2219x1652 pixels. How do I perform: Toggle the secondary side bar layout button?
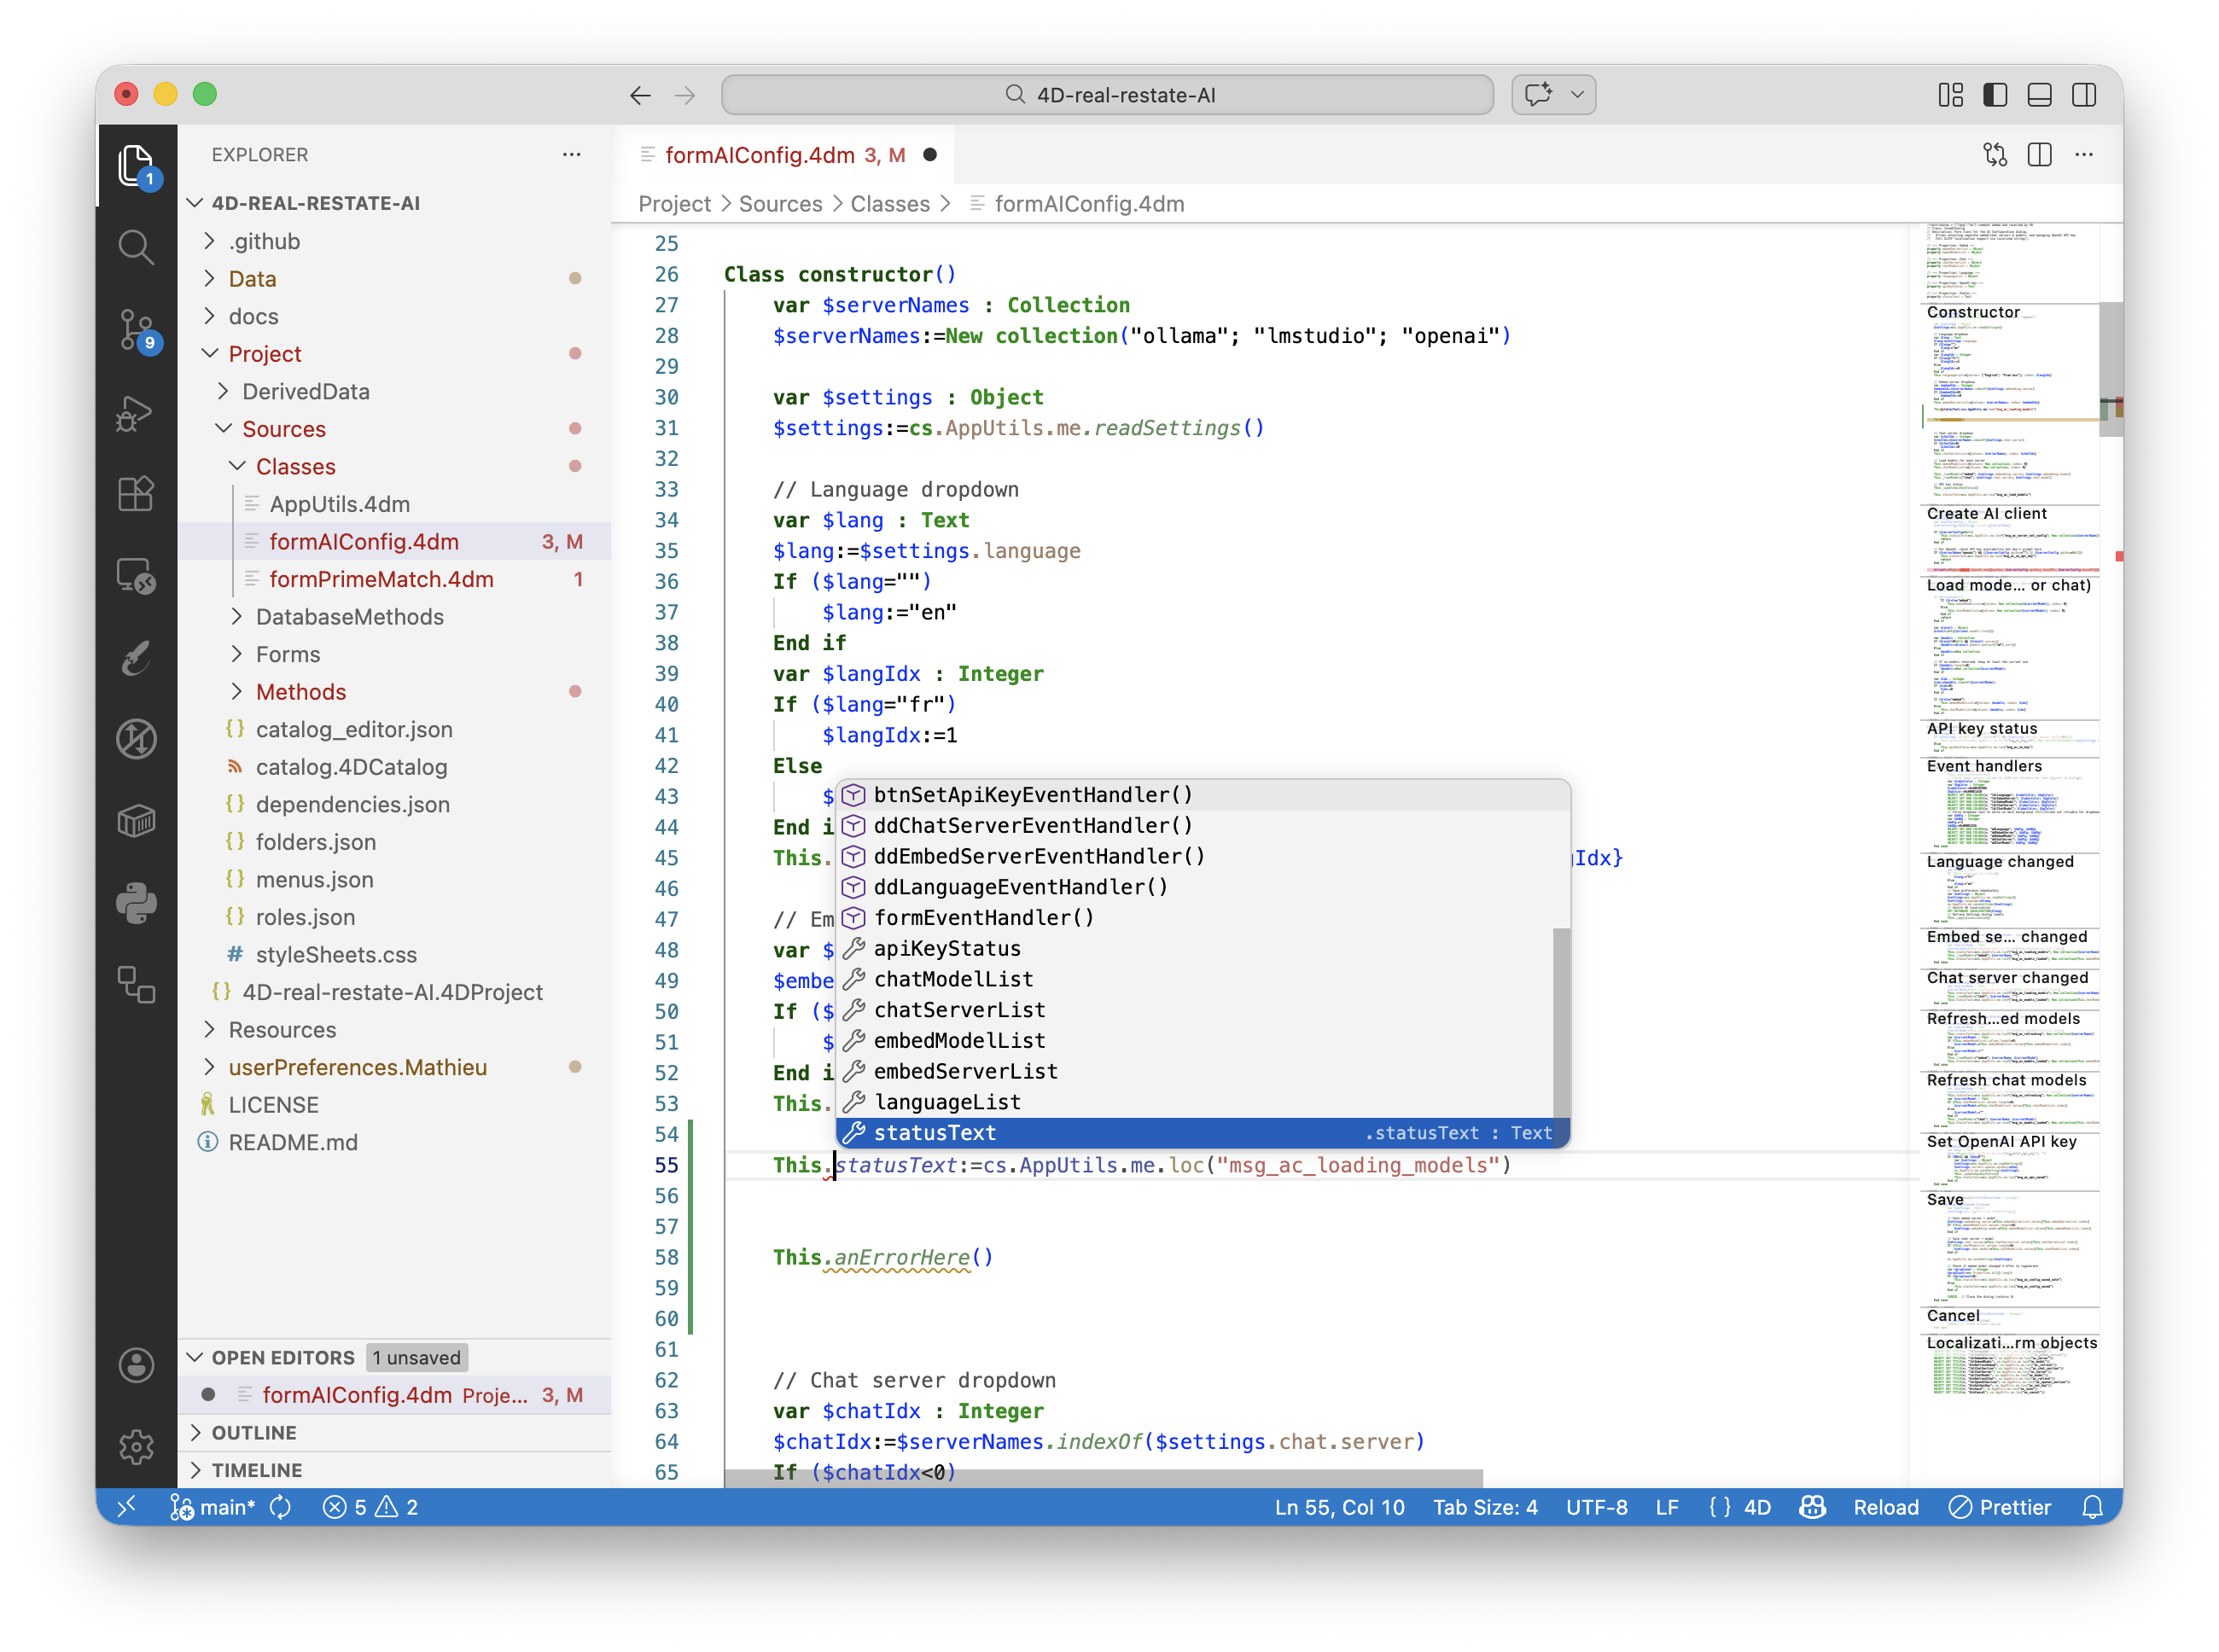pos(2084,95)
